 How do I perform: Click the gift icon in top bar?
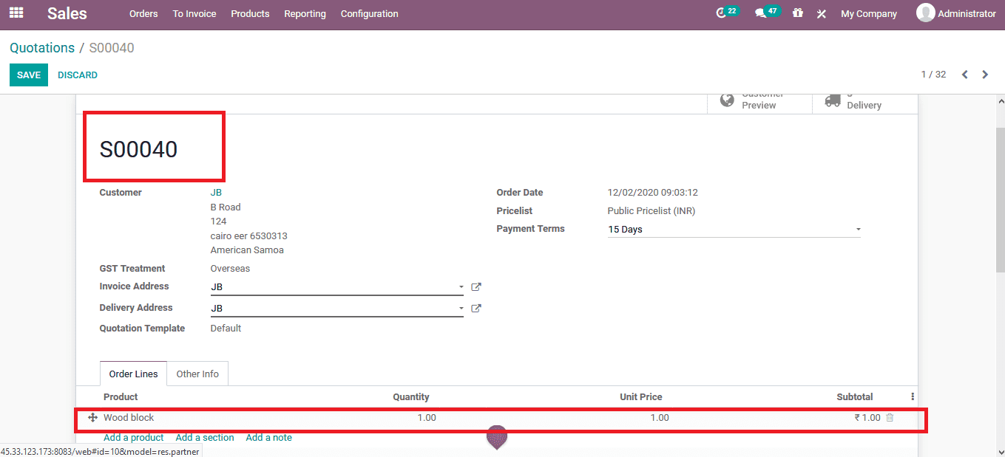(x=797, y=13)
